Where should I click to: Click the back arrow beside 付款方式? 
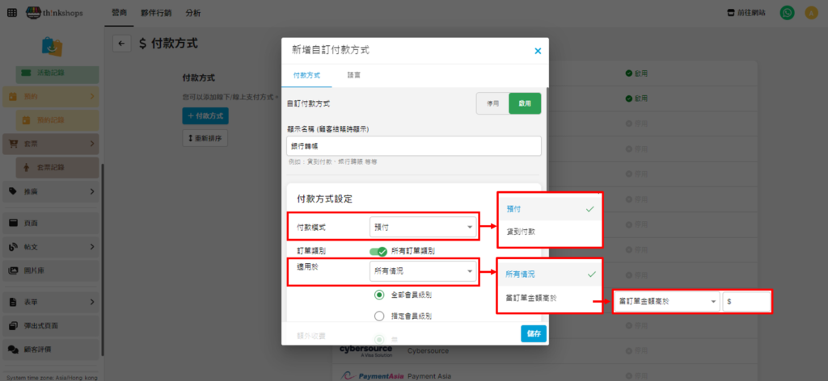(122, 44)
